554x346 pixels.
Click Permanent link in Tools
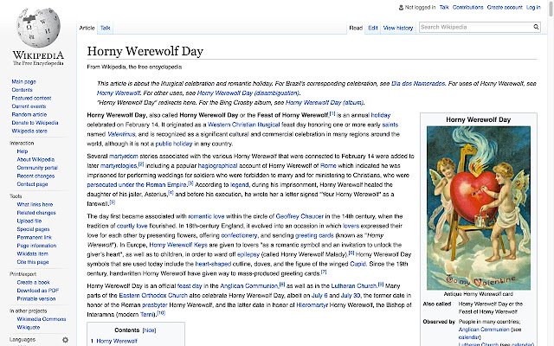(35, 237)
